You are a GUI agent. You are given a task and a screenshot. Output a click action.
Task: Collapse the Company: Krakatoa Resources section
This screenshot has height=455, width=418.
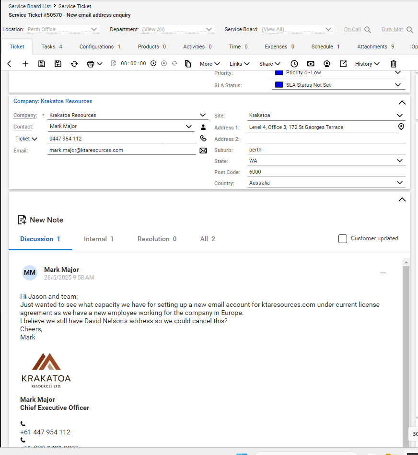402,103
